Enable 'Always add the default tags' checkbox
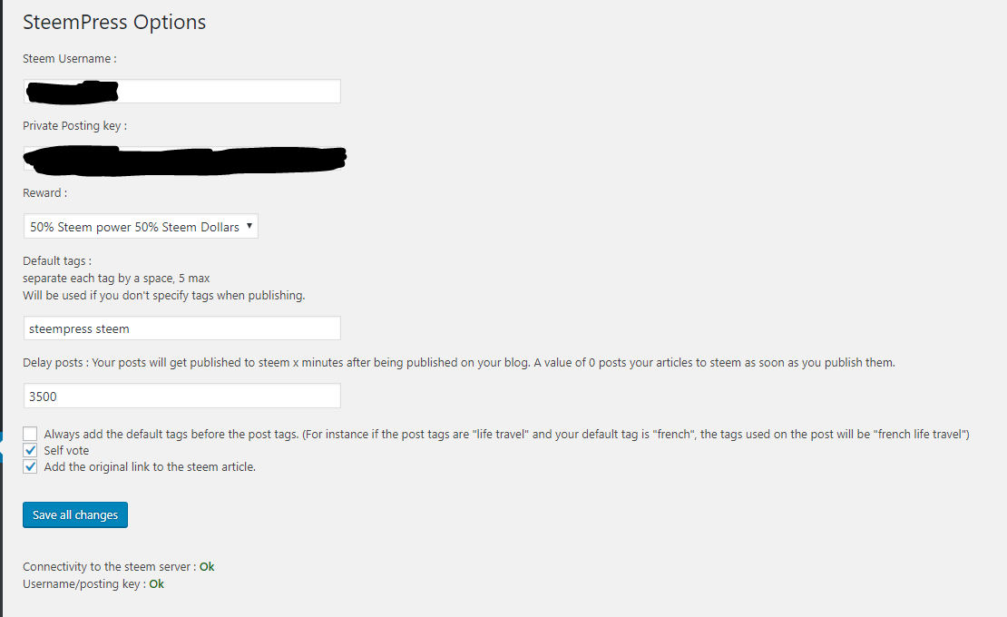This screenshot has height=617, width=1007. (x=31, y=434)
